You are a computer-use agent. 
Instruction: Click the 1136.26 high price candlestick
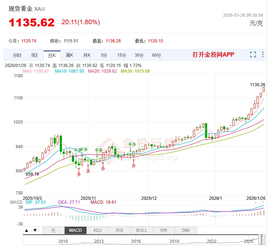point(264,90)
